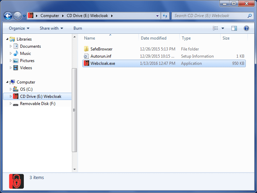Click the Refresh button beside address bar

click(x=165, y=16)
